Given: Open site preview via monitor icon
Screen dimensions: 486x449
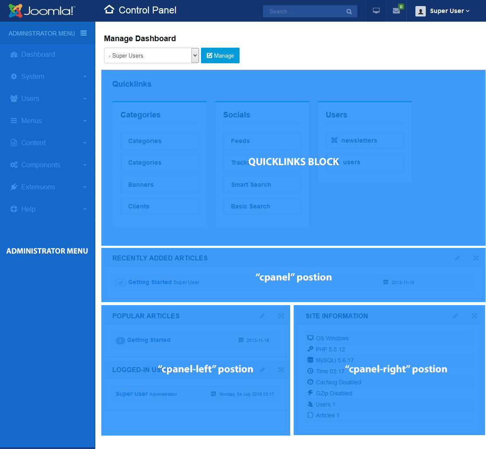Looking at the screenshot, I should tap(376, 11).
